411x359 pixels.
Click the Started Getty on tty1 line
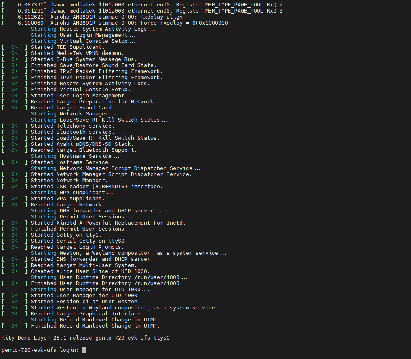[66, 235]
